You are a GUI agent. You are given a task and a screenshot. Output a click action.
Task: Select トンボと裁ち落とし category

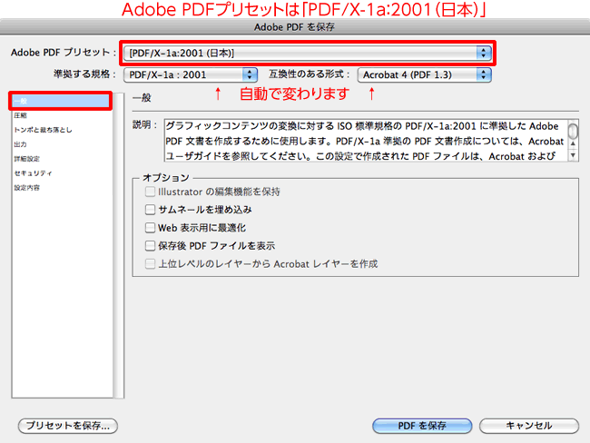point(61,130)
